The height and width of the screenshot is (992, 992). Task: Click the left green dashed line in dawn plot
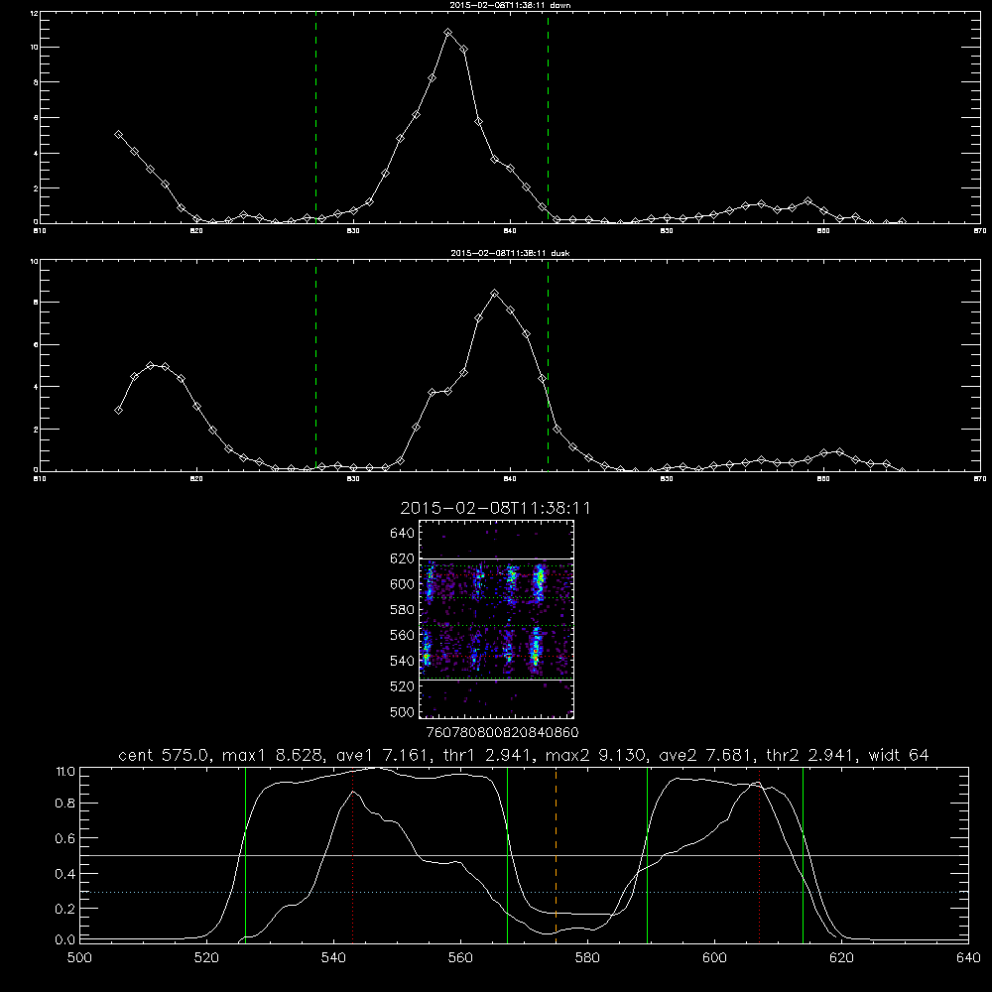coord(315,118)
